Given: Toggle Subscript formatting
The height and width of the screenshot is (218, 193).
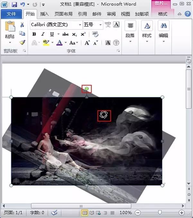Looking at the screenshot, I should click(74, 34).
